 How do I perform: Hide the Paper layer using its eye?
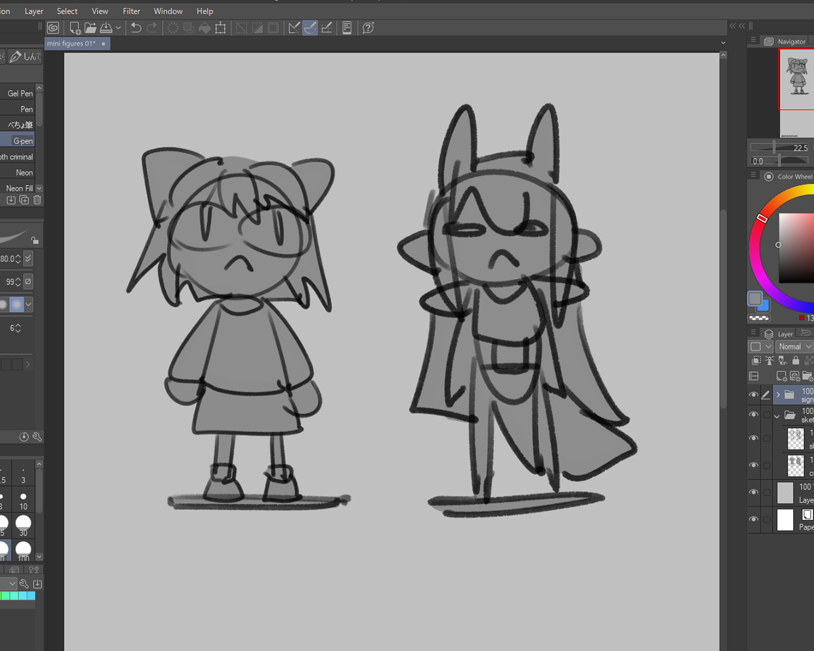[754, 519]
